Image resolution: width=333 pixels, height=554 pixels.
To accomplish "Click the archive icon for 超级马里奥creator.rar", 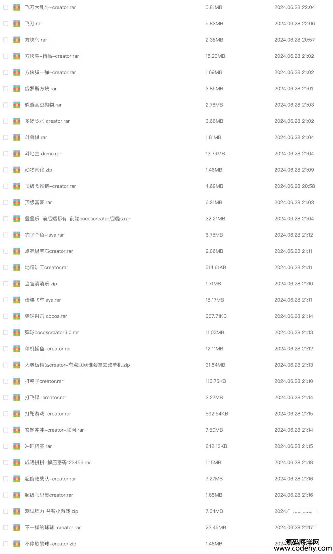I will 17,495.
